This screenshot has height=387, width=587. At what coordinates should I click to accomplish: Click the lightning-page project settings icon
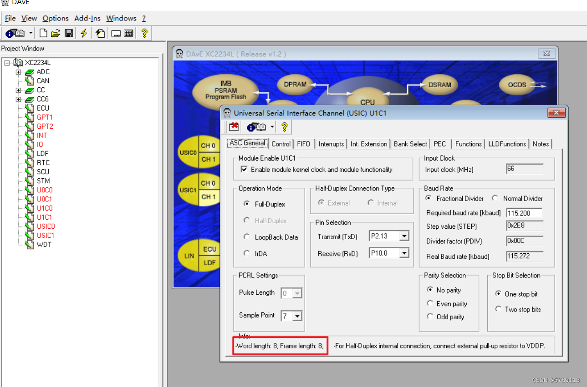coord(100,33)
